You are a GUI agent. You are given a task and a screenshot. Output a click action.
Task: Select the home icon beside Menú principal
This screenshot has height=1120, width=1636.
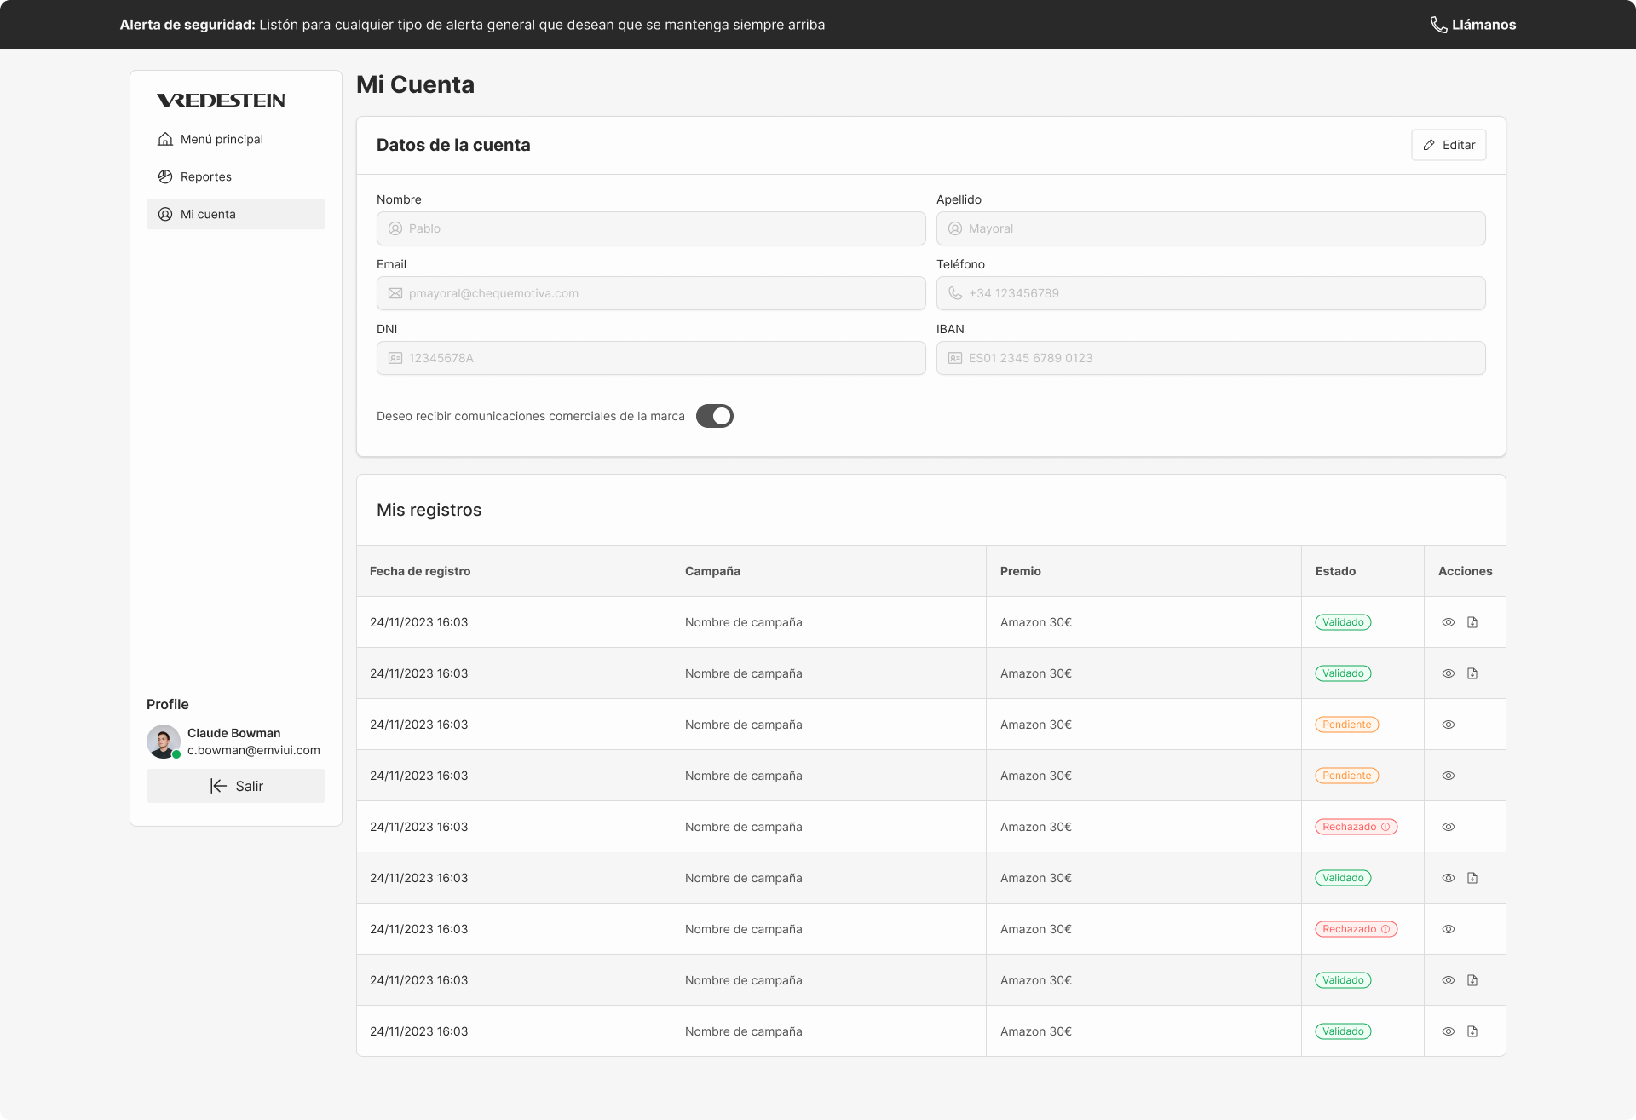click(164, 139)
